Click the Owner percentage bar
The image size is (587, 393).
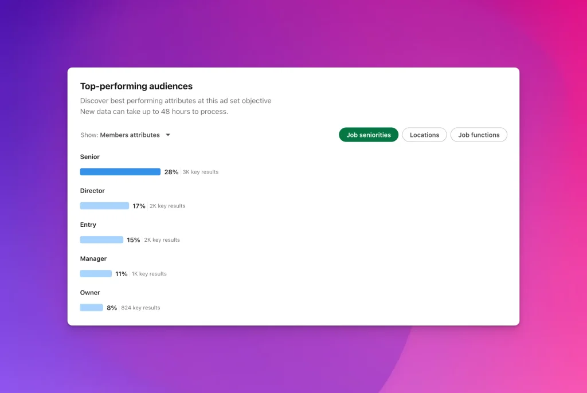(x=91, y=308)
